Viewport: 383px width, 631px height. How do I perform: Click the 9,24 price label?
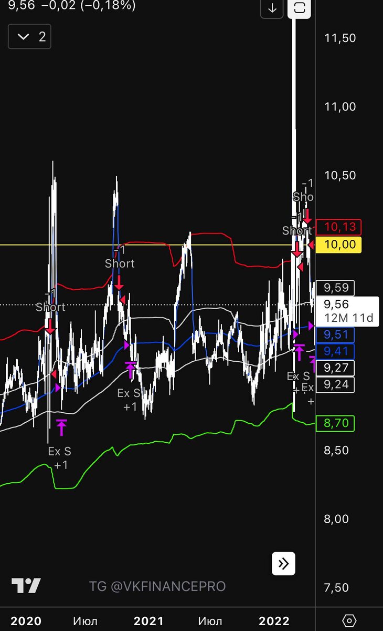click(x=335, y=385)
